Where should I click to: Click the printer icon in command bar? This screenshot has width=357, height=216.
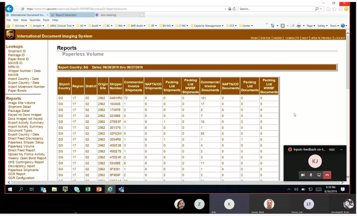click(299, 26)
